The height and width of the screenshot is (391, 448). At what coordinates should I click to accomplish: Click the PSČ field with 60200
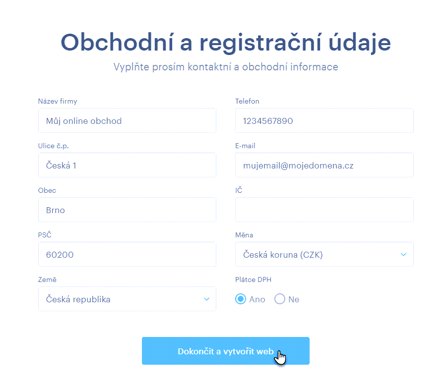tap(127, 255)
